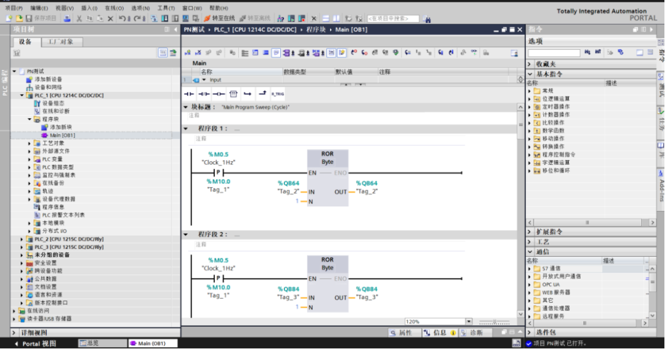Image resolution: width=665 pixels, height=349 pixels.
Task: Click the go online (转至在线) button
Action: [x=219, y=18]
